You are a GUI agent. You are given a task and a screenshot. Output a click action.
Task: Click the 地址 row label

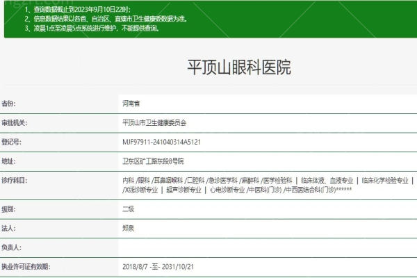coord(8,161)
